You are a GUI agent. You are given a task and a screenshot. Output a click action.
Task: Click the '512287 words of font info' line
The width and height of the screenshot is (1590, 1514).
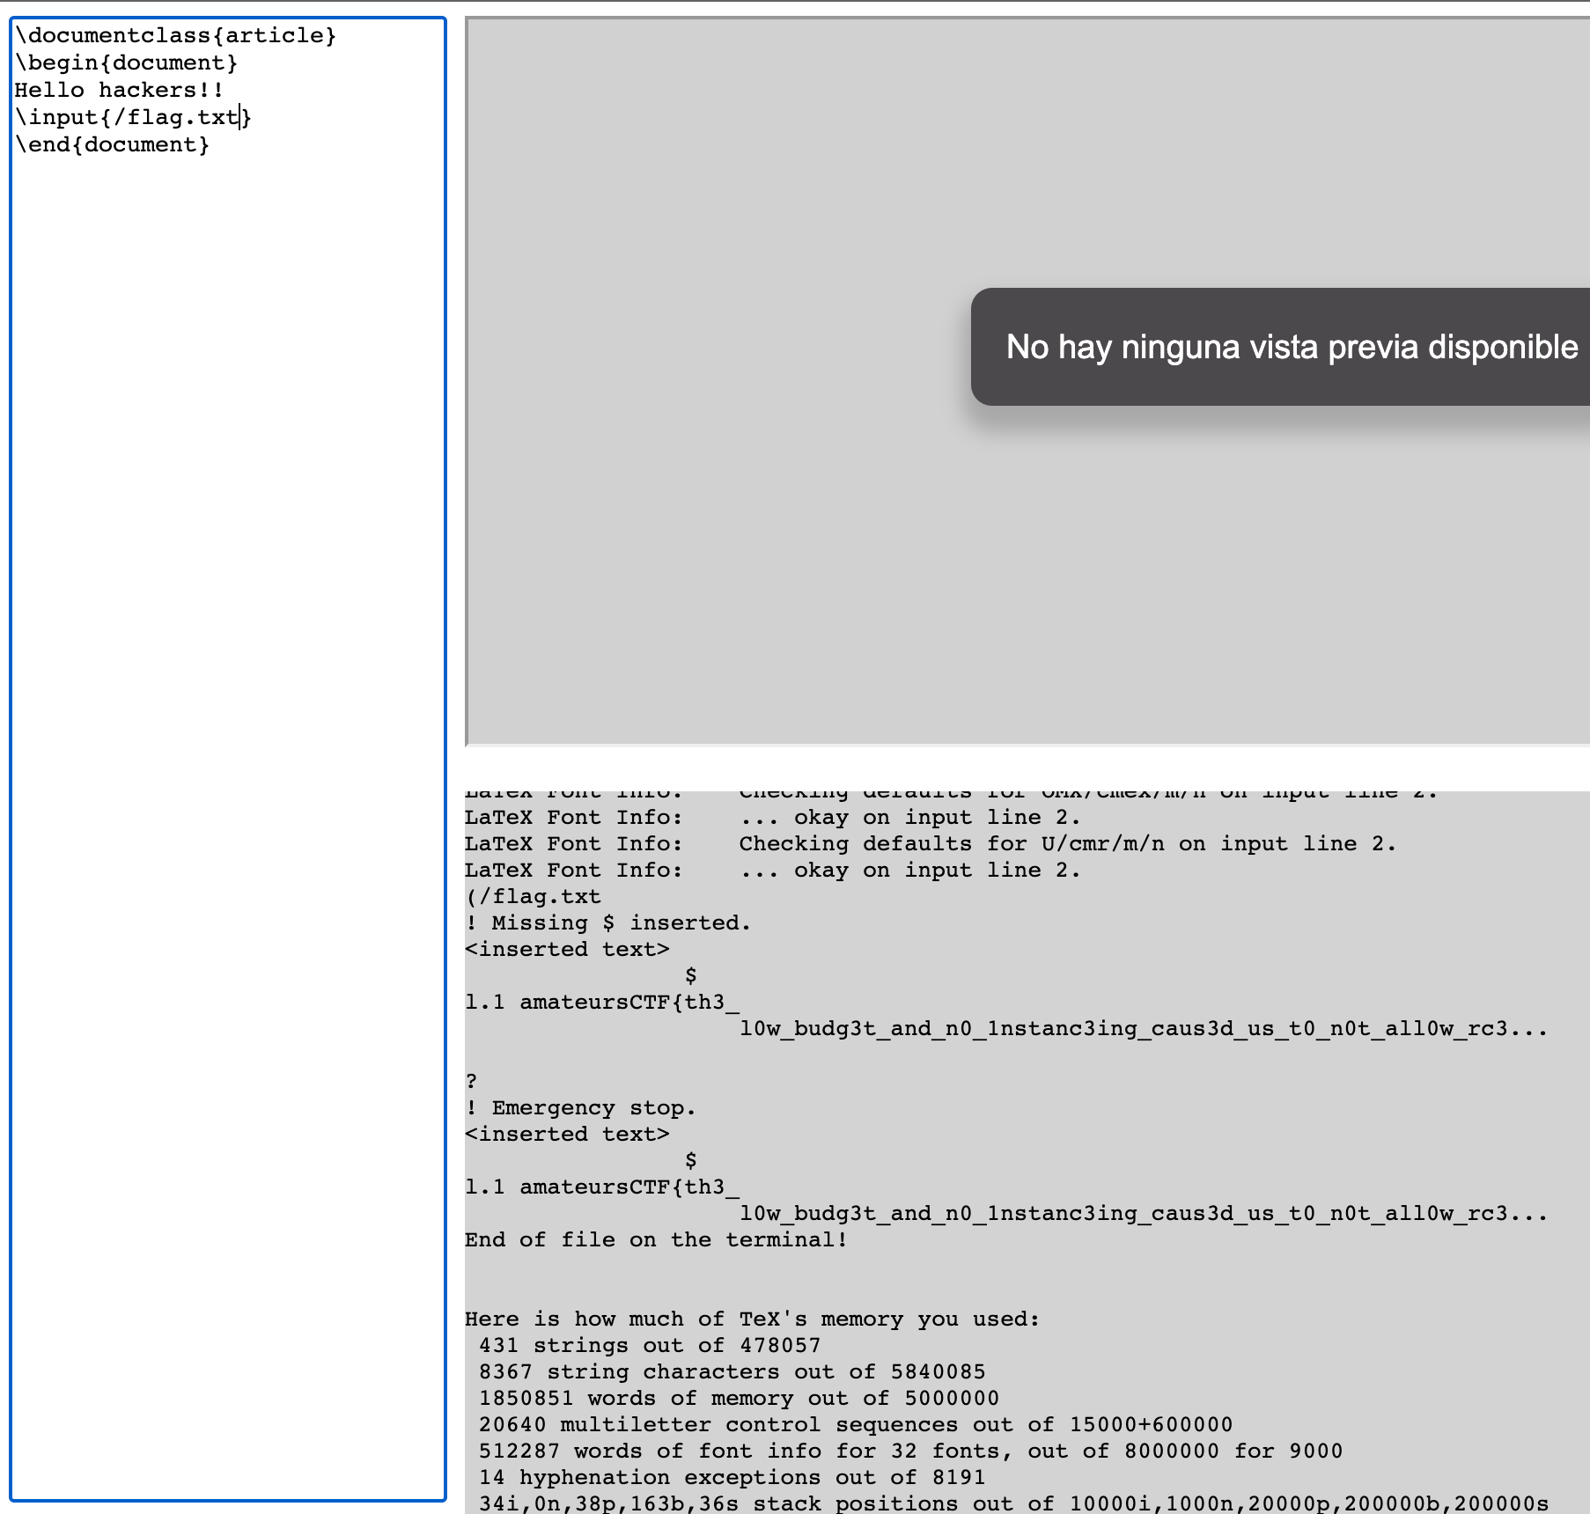coord(911,1451)
